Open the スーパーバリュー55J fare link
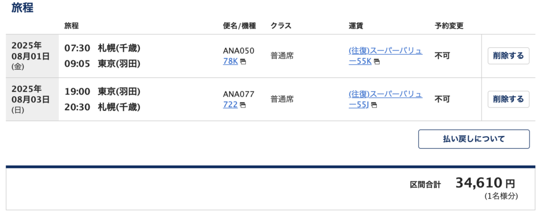Viewport: 539px width, 215px height. (385, 99)
